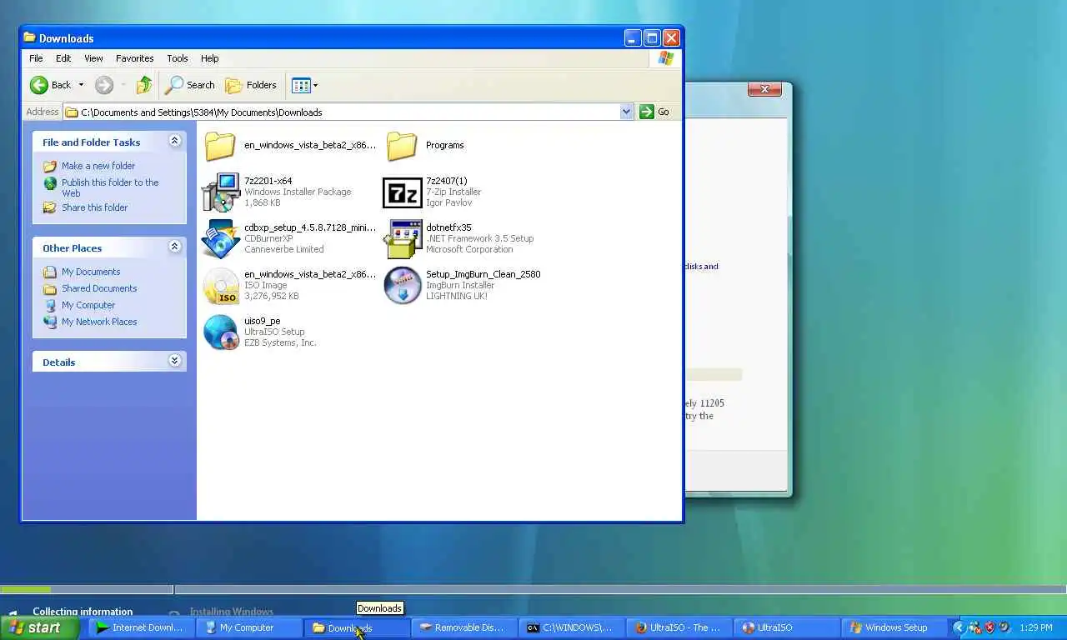The width and height of the screenshot is (1067, 640).
Task: Switch to Windows Setup taskbar button
Action: [x=894, y=627]
